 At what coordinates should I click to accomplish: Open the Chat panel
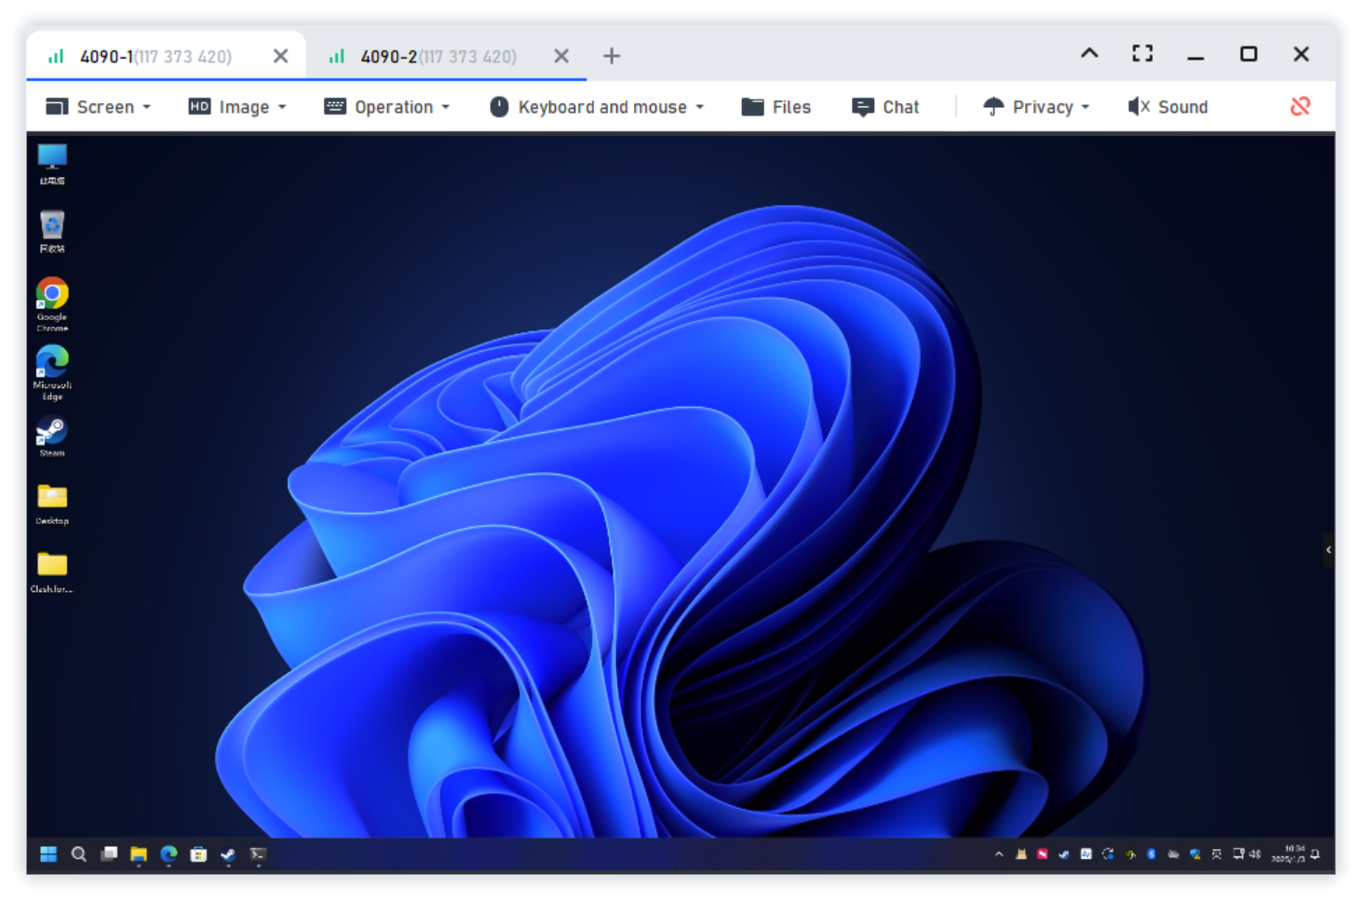tap(885, 106)
